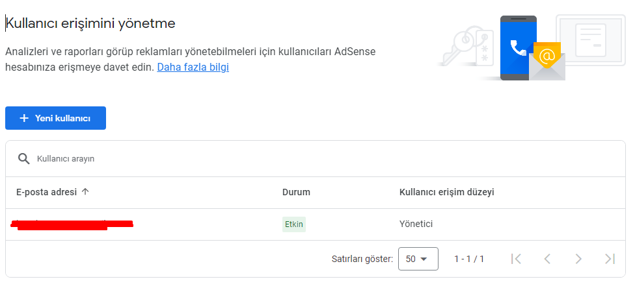The width and height of the screenshot is (635, 288).
Task: Click the sort arrow beside E-posta adresi
Action: pyautogui.click(x=85, y=192)
